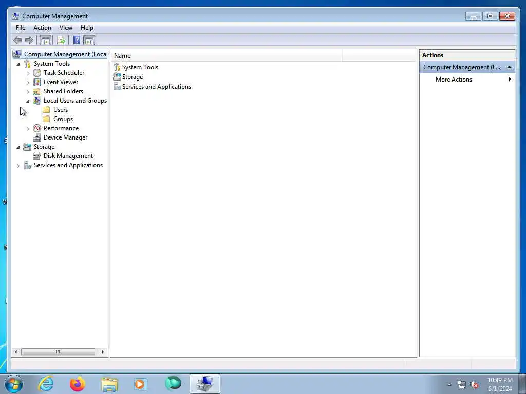The width and height of the screenshot is (526, 394).
Task: Click the Services and Applications tree icon
Action: [x=27, y=165]
